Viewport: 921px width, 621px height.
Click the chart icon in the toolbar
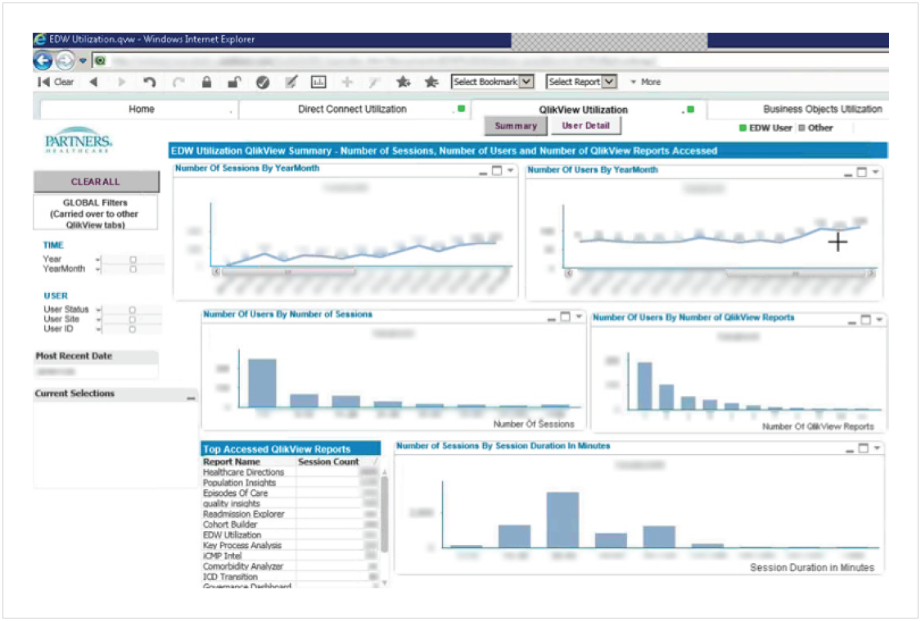point(318,82)
